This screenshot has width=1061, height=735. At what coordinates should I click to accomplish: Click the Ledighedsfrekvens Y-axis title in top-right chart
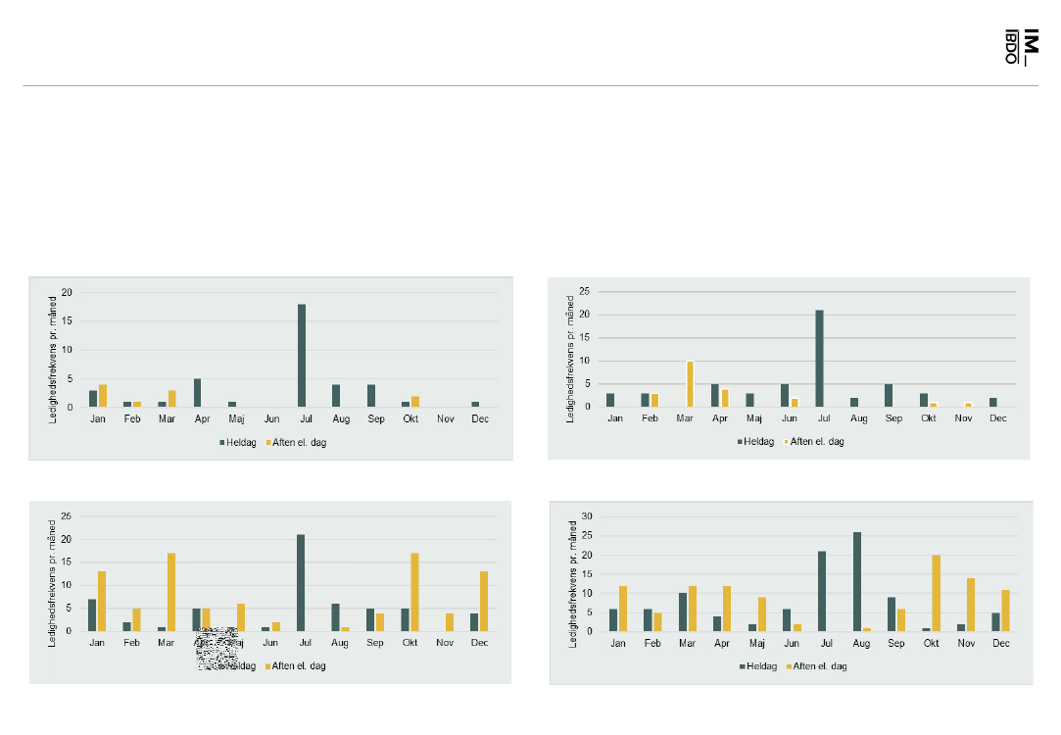tap(570, 360)
